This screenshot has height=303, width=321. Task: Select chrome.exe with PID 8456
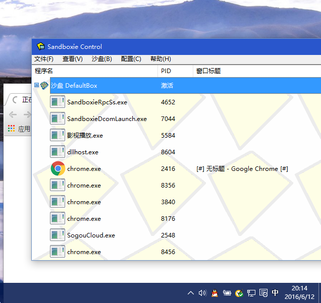(84, 252)
